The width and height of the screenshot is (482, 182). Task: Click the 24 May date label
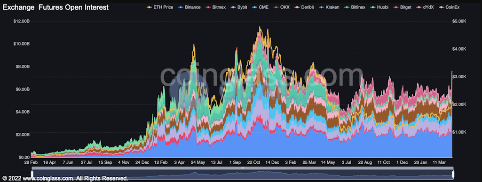coord(198,162)
